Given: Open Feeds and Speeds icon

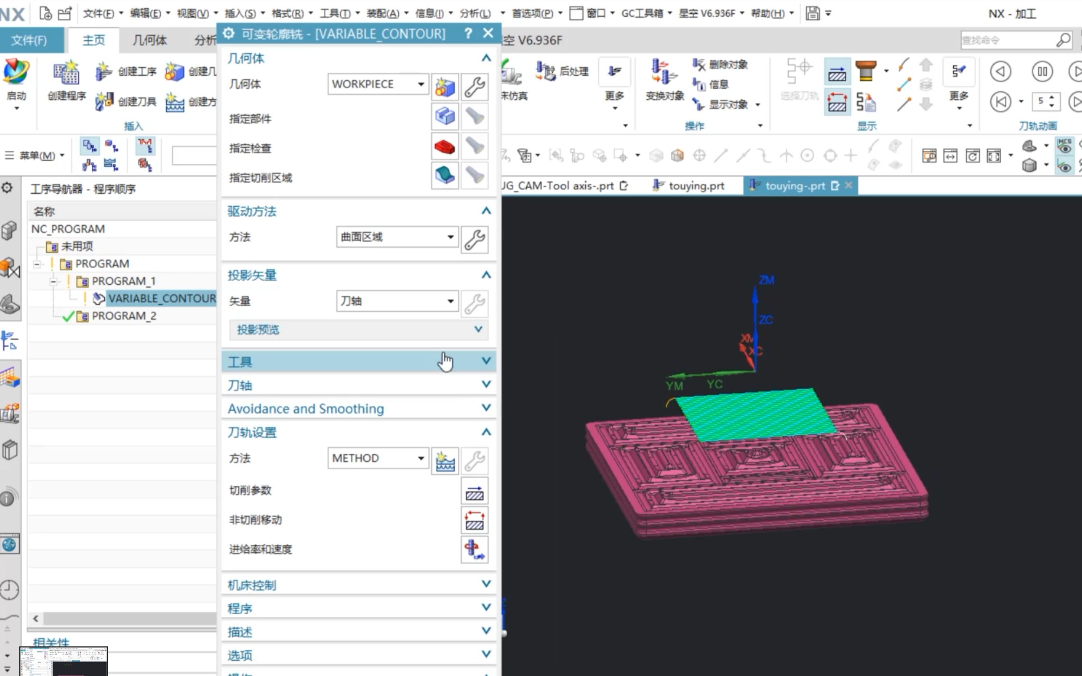Looking at the screenshot, I should point(474,549).
